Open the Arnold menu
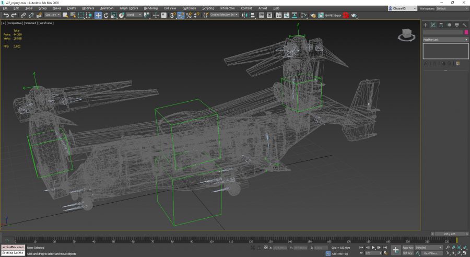Screen dimensions: 470x257 (x=263, y=8)
